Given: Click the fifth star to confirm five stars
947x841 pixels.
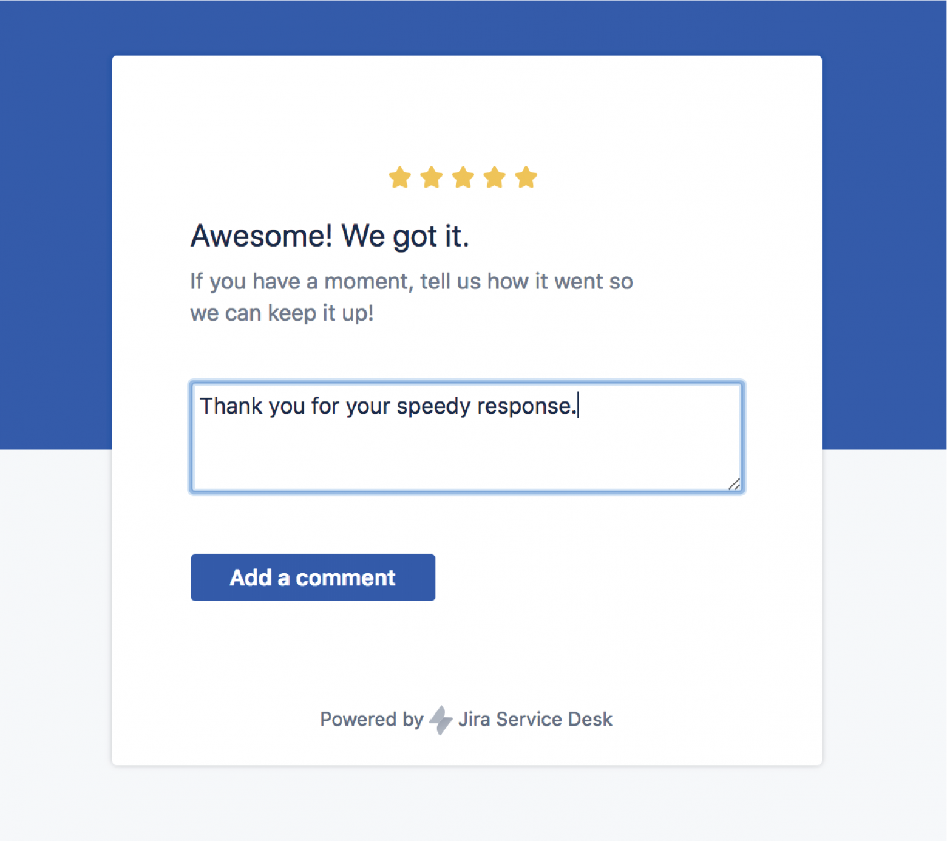Looking at the screenshot, I should point(527,177).
